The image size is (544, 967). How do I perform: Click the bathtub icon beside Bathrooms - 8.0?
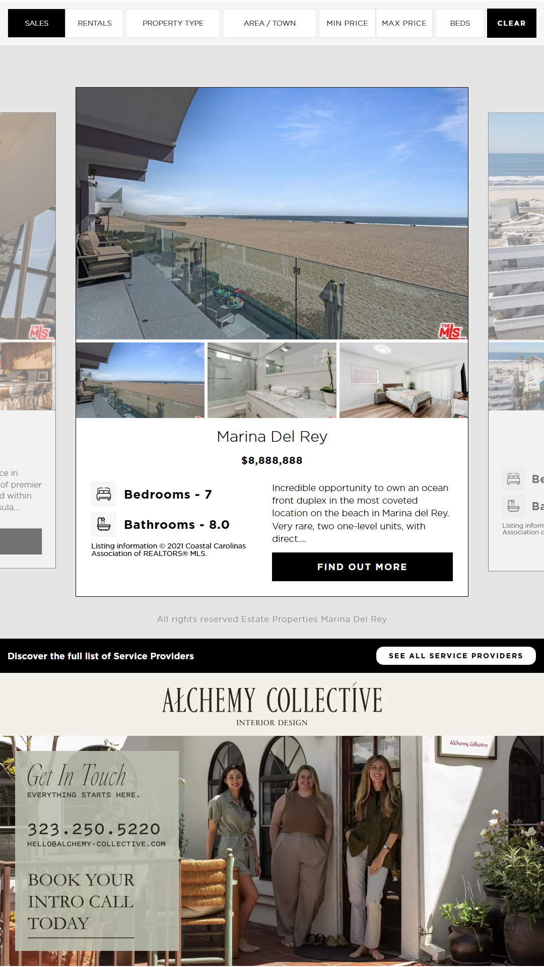click(x=104, y=524)
